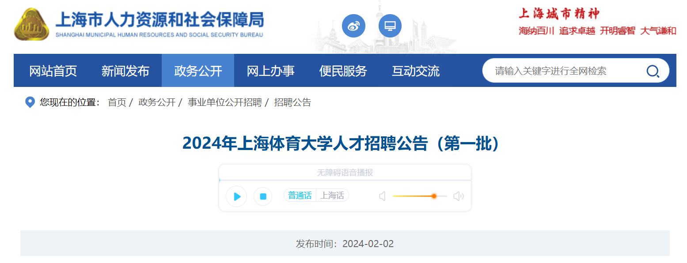The image size is (687, 263).
Task: Click the 上海市人力资源和社会保障局 site title
Action: point(159,20)
